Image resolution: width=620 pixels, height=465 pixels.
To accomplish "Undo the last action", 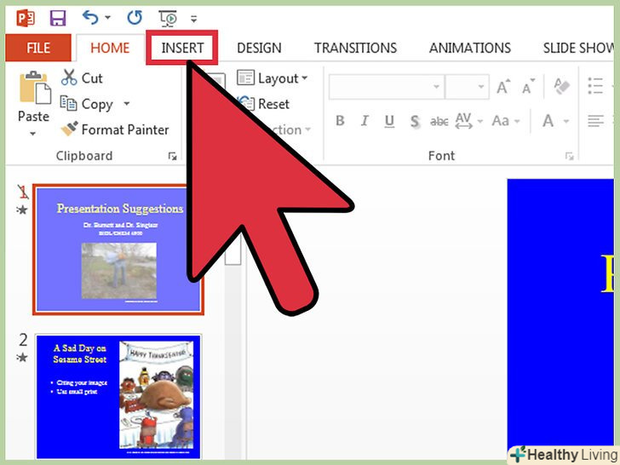I will [x=90, y=18].
